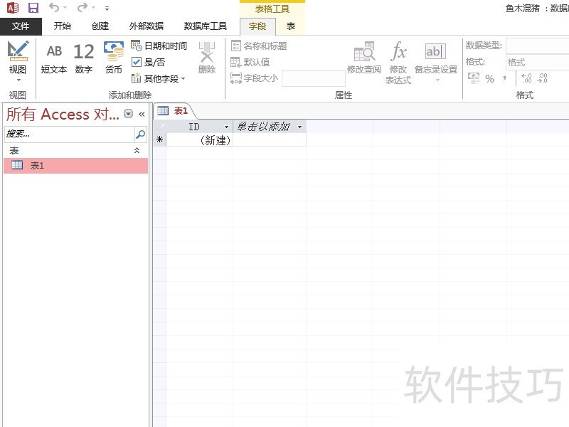Select the 字段 ribbon tab
This screenshot has height=427, width=569.
tap(257, 26)
